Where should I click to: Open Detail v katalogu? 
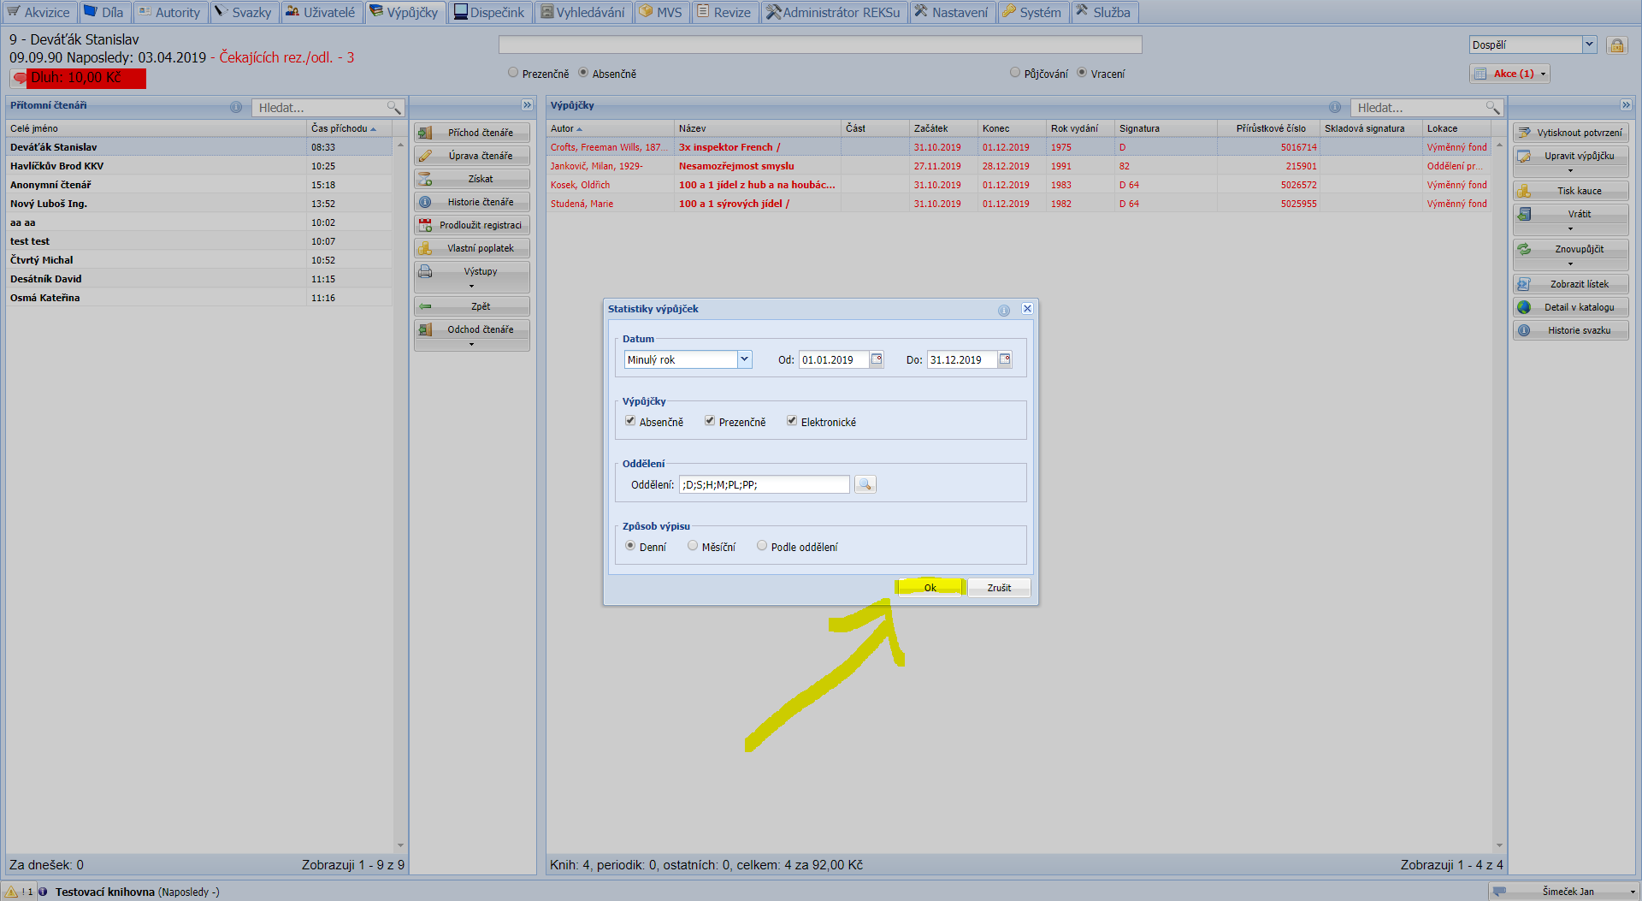point(1571,307)
